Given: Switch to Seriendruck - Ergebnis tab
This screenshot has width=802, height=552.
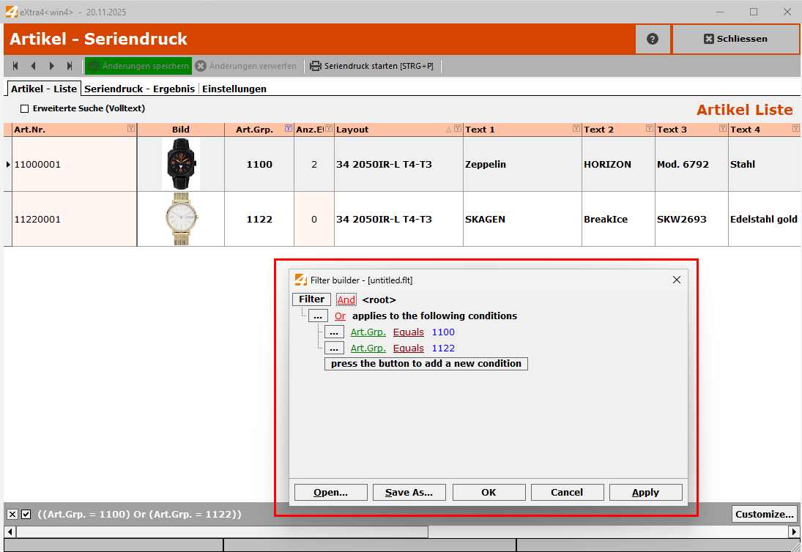Looking at the screenshot, I should [x=139, y=89].
